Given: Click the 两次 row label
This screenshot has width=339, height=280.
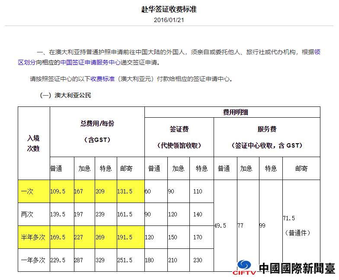Looking at the screenshot, I should (34, 214).
